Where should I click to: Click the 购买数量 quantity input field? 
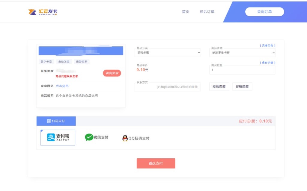[x=242, y=70]
